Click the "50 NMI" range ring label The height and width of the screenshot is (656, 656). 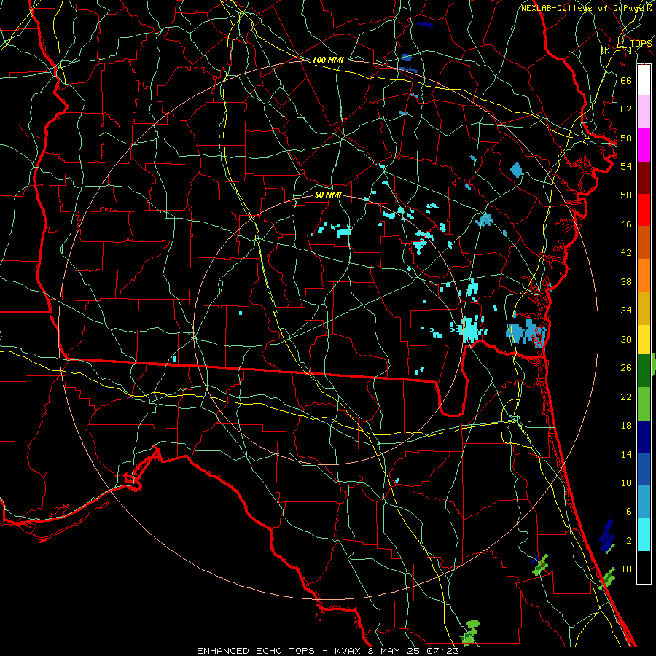[x=328, y=195]
